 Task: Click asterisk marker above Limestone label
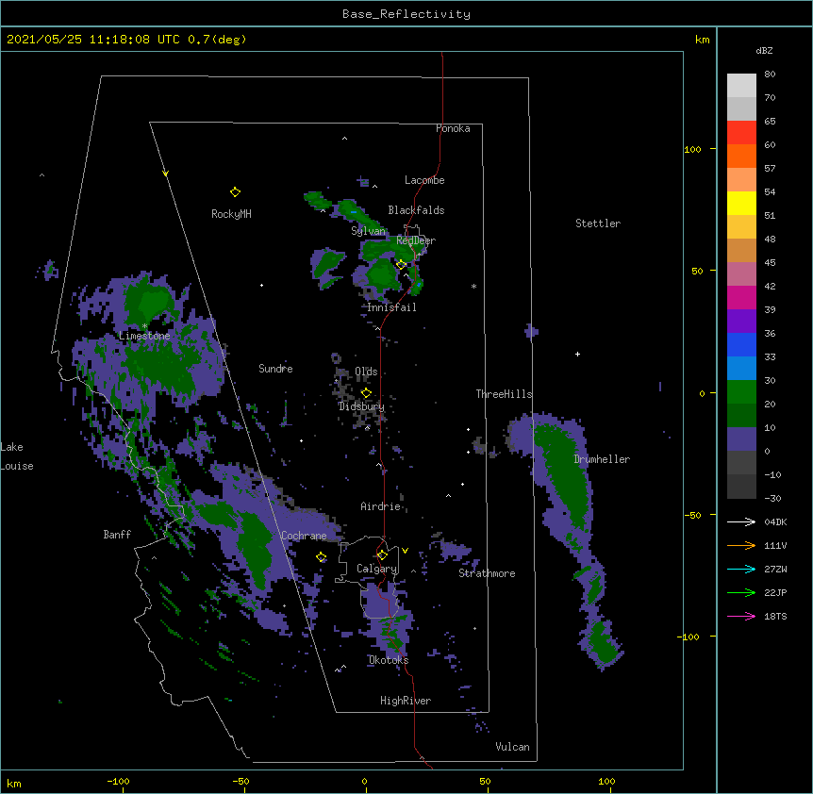click(x=144, y=326)
